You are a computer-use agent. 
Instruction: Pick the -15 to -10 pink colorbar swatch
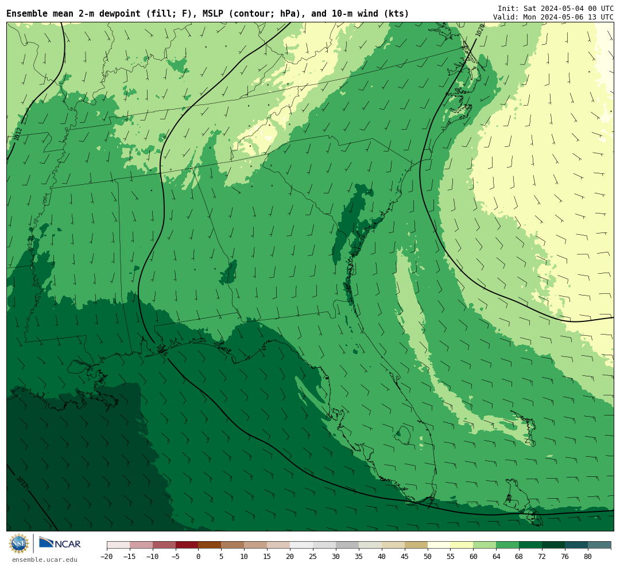coord(141,545)
